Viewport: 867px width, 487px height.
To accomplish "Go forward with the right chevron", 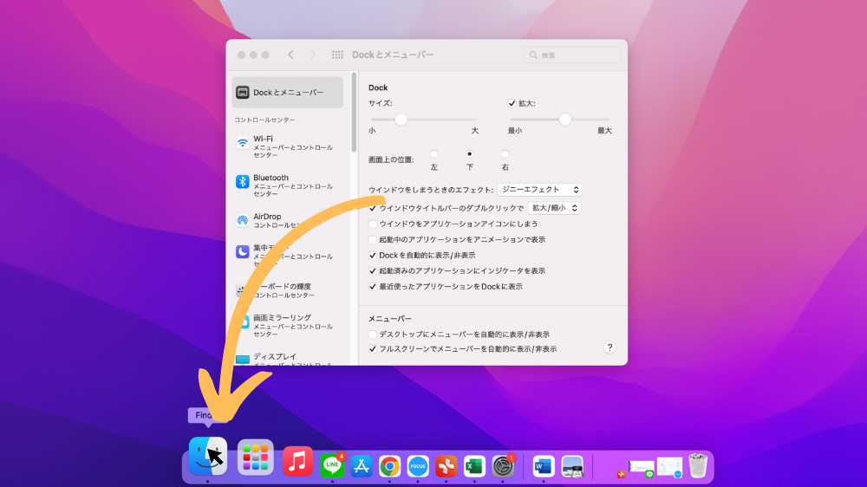I will [313, 55].
